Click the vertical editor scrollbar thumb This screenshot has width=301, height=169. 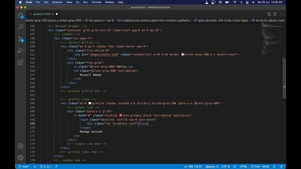(284, 78)
